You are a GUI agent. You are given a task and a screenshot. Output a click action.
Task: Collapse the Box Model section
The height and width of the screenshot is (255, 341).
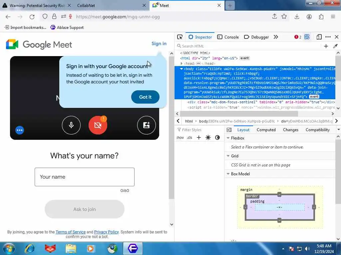click(228, 174)
